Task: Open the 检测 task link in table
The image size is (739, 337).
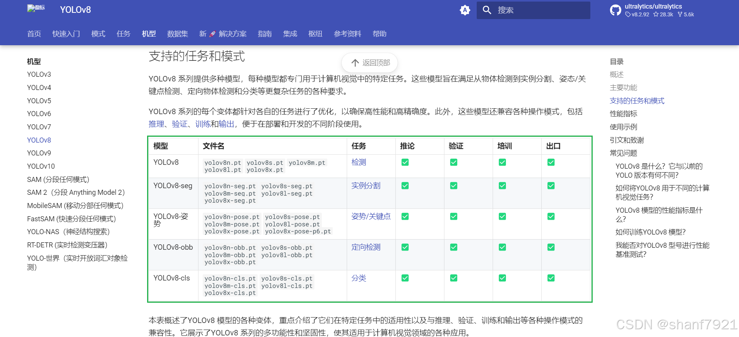Action: click(x=359, y=162)
